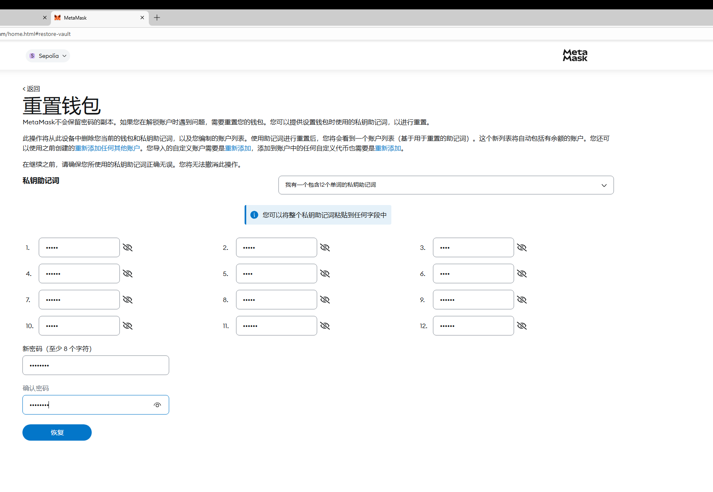Unhide seed word 3
This screenshot has height=492, width=713.
pos(522,247)
